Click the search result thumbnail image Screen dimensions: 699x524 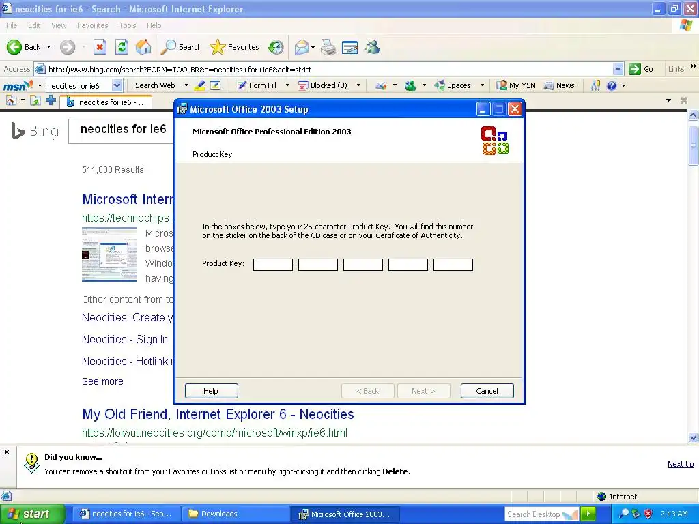tap(109, 254)
